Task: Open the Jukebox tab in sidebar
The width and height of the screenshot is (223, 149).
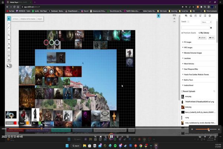Action: (x=200, y=16)
